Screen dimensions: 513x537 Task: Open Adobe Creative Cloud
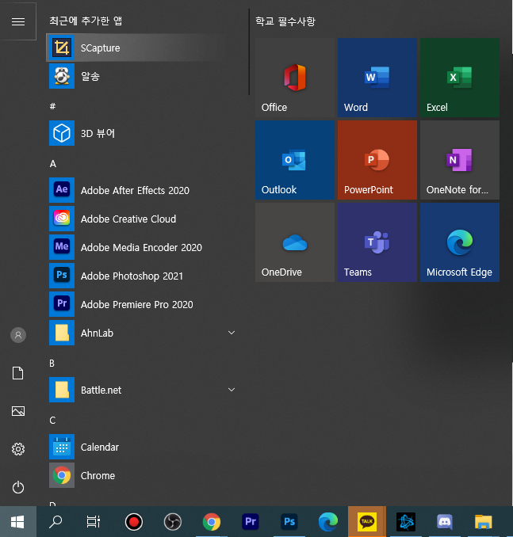point(142,219)
